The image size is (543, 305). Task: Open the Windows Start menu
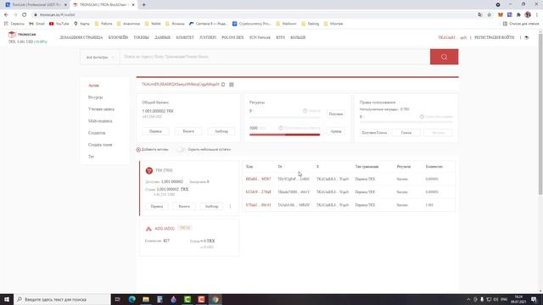click(7, 299)
